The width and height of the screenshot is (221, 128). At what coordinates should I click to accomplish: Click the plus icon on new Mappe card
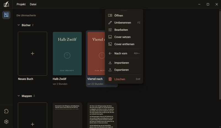(x=33, y=124)
